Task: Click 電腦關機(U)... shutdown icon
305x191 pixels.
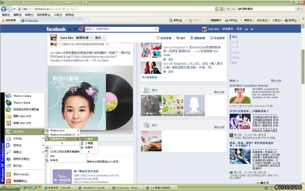Action: (9, 181)
